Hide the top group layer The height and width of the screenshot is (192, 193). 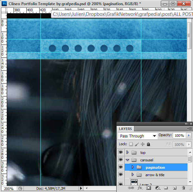121,152
